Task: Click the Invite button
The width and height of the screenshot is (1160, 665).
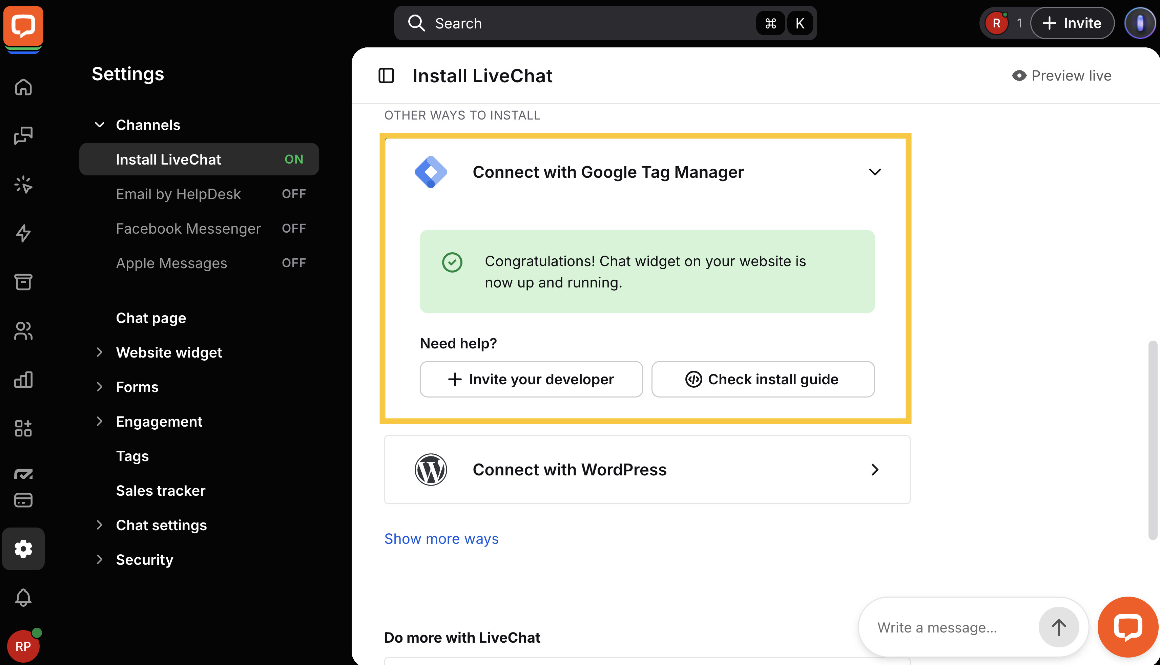Action: pyautogui.click(x=1072, y=23)
